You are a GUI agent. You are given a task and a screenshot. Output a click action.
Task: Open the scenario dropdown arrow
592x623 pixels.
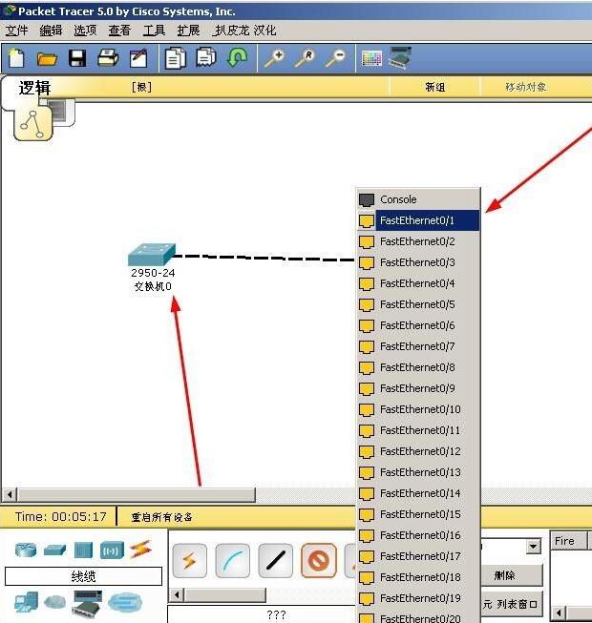pyautogui.click(x=534, y=547)
